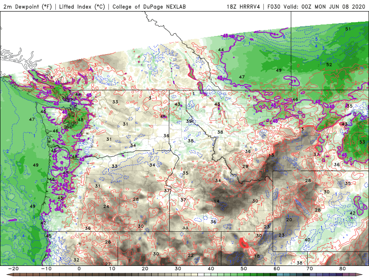The height and width of the screenshot is (277, 369).
Task: Click the dewpoint value 22 on the map
Action: pyautogui.click(x=190, y=255)
